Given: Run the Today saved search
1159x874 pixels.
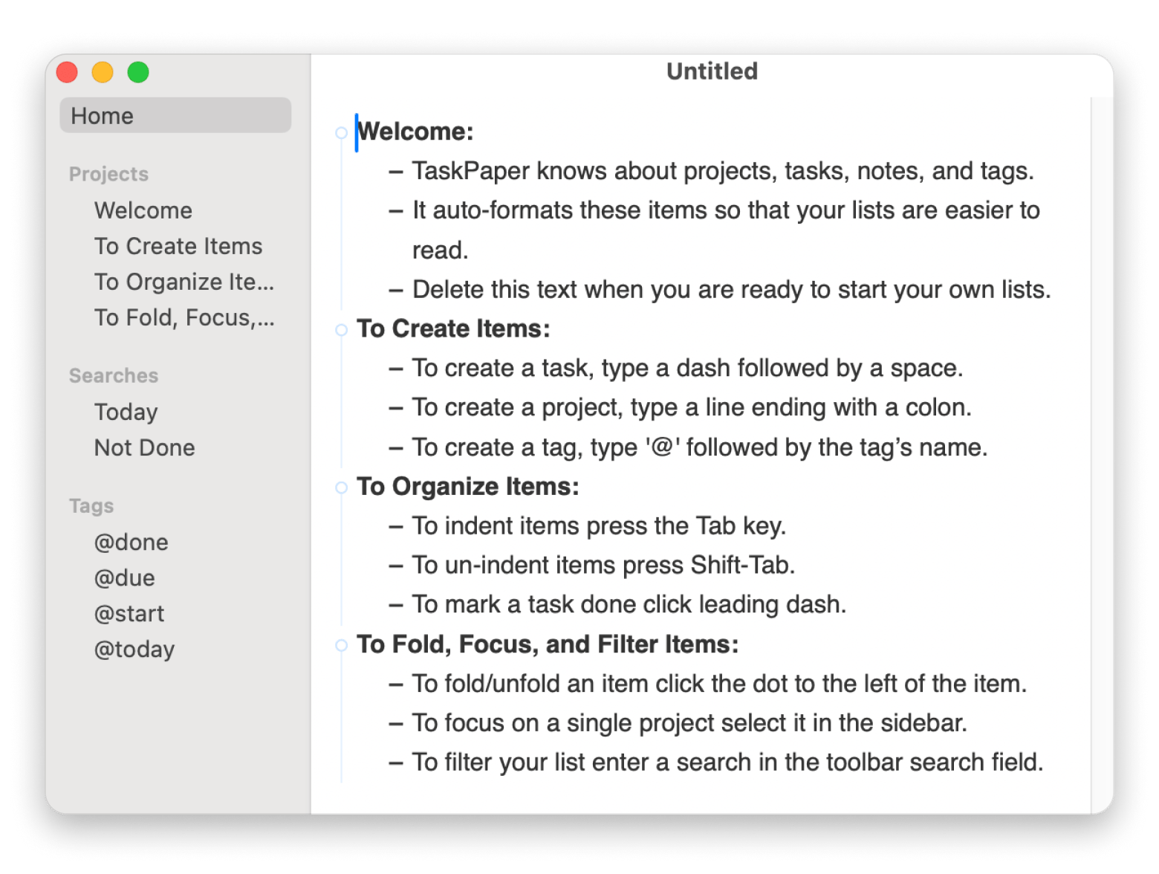Looking at the screenshot, I should pos(126,412).
